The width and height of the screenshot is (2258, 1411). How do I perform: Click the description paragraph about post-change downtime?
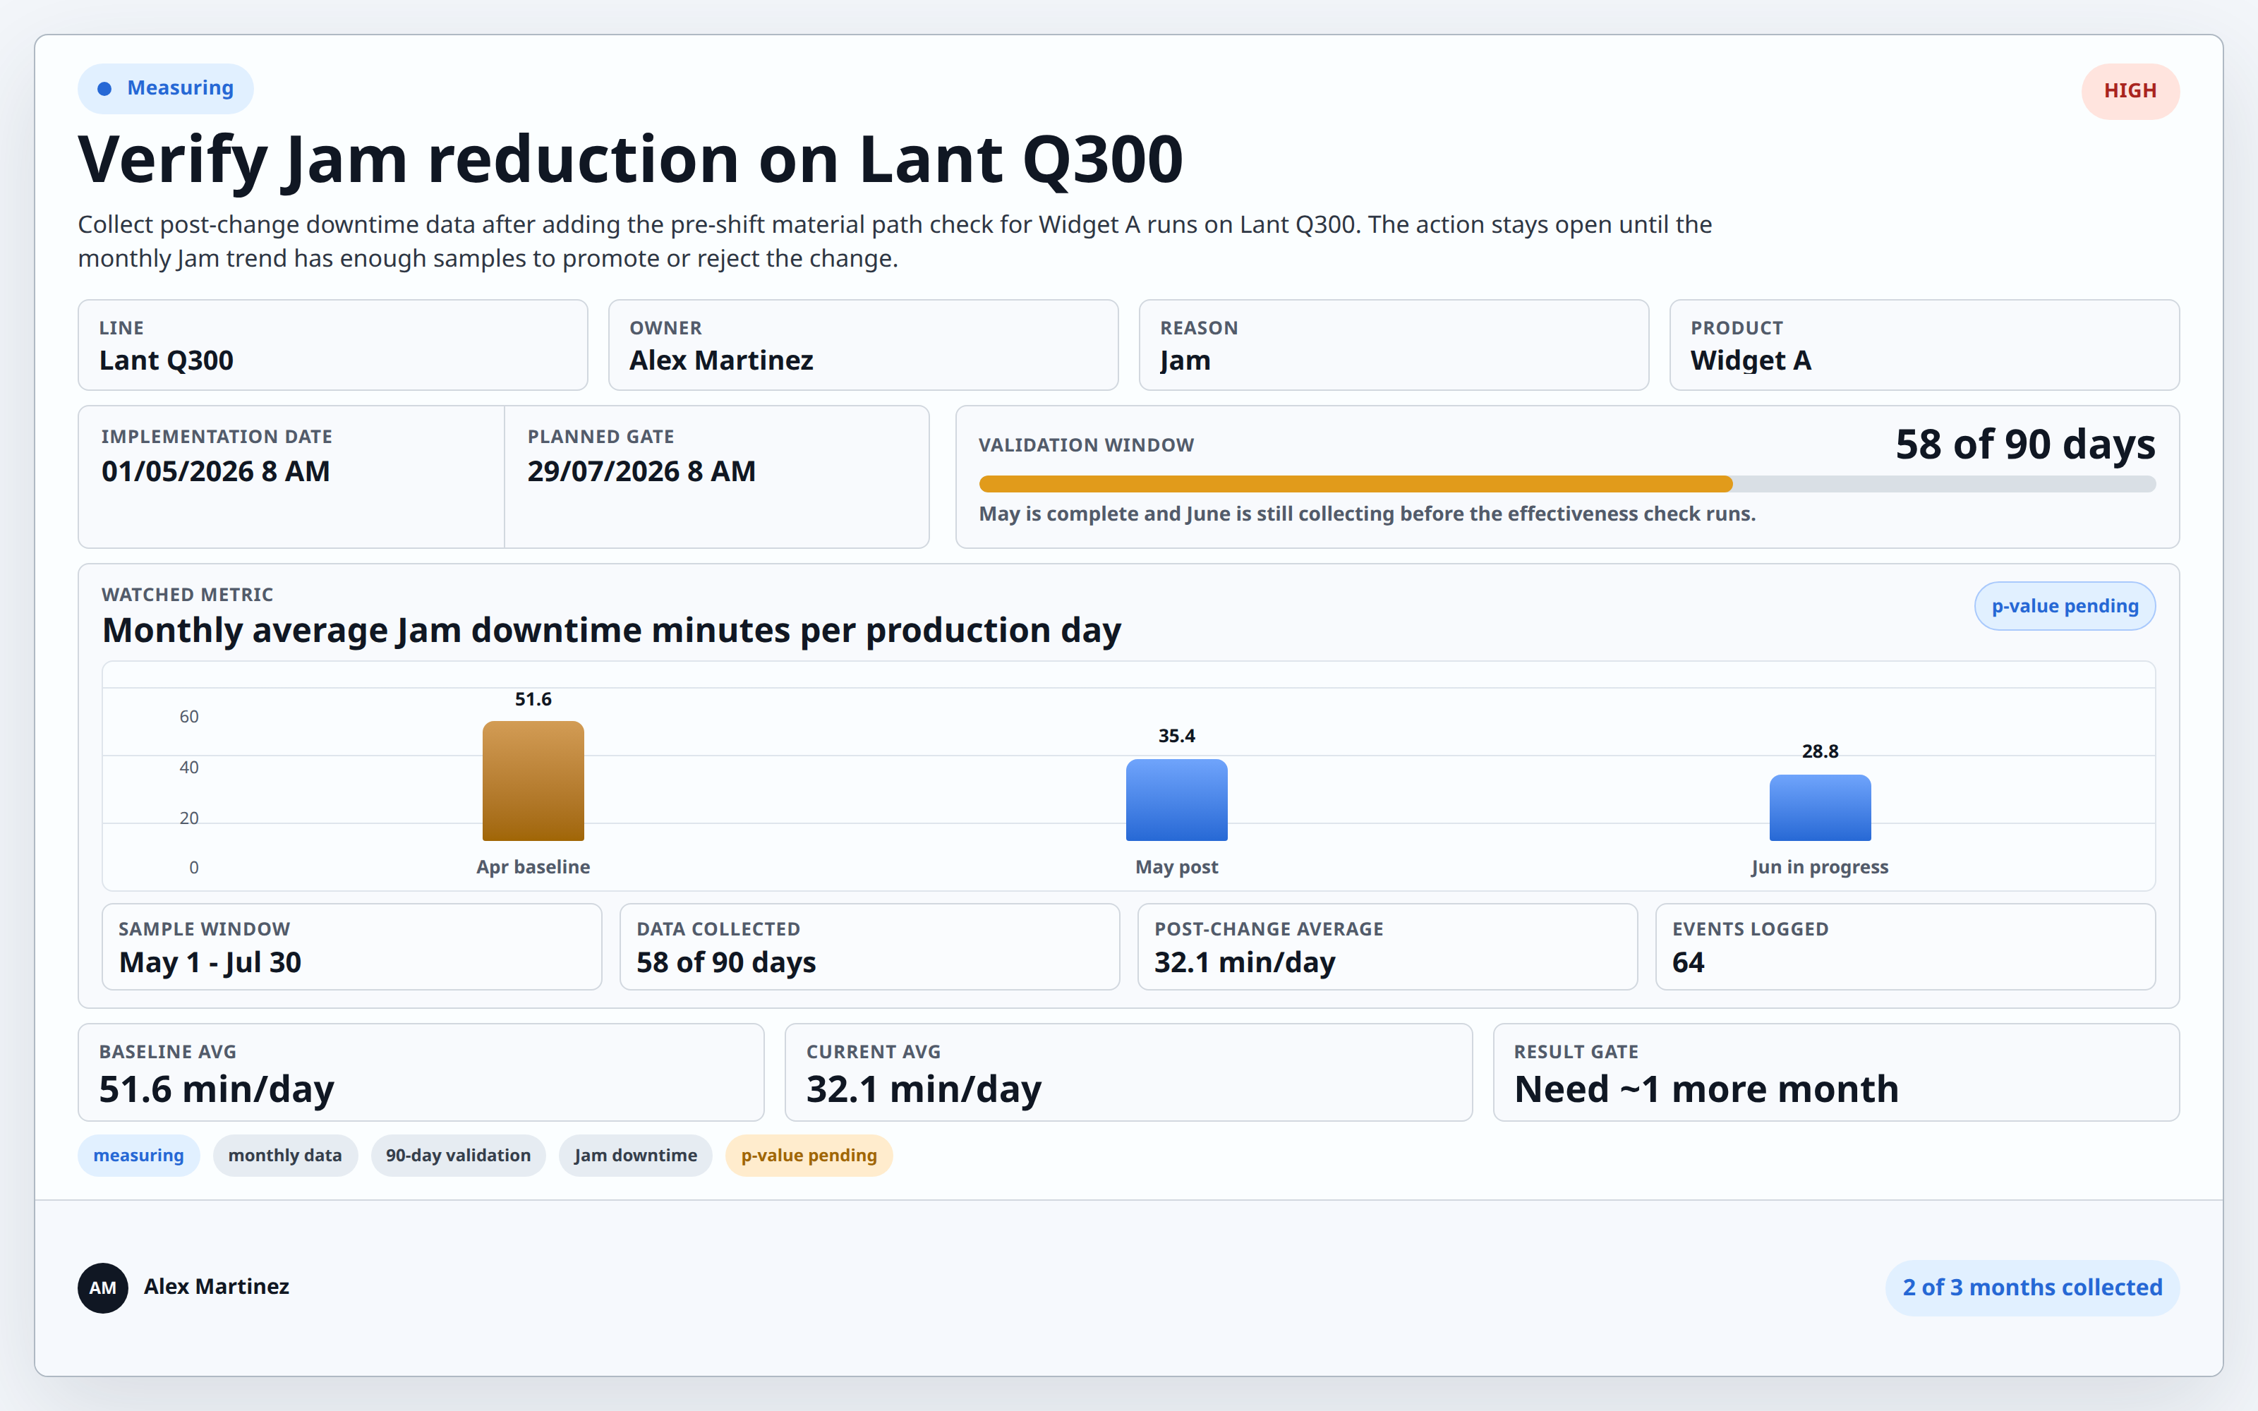point(895,242)
